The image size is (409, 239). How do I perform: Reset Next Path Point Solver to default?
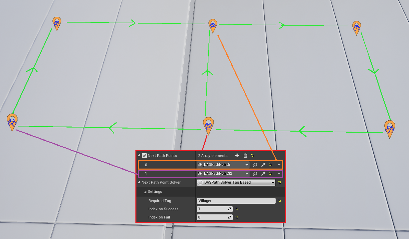(279, 183)
